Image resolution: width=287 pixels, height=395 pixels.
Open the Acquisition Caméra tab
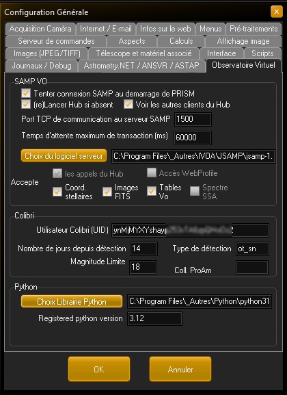(40, 29)
